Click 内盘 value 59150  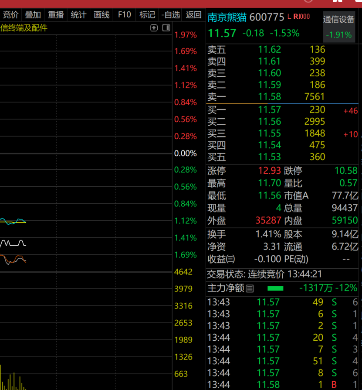(x=345, y=220)
